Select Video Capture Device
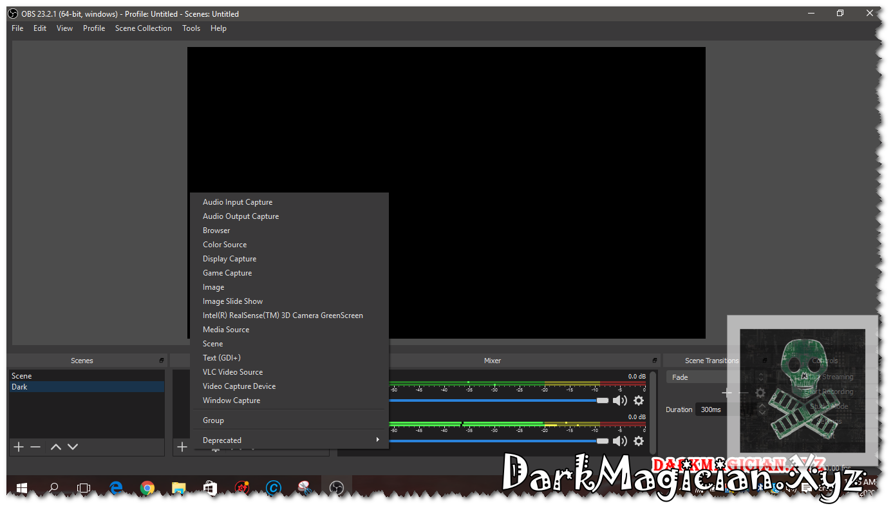 (x=289, y=386)
